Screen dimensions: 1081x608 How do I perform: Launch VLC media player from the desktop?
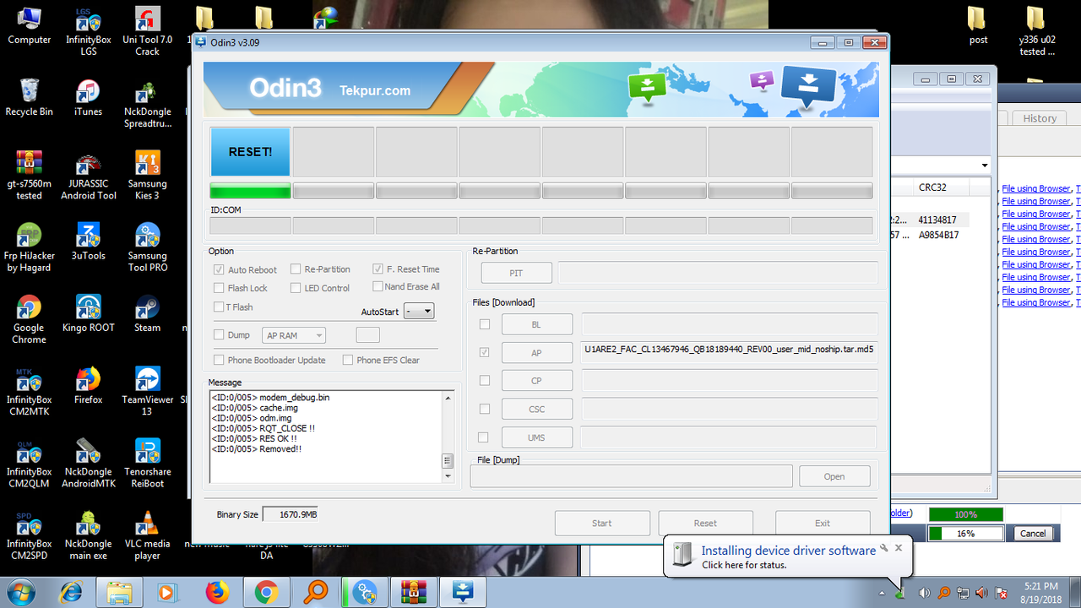pos(147,535)
